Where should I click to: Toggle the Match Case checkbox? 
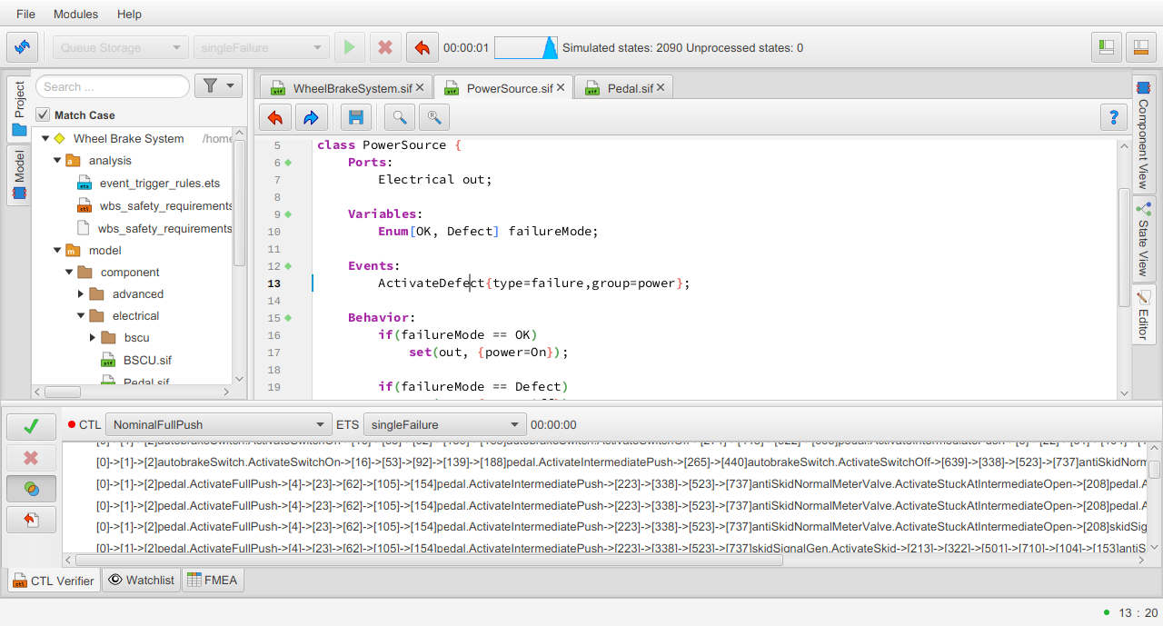tap(43, 115)
